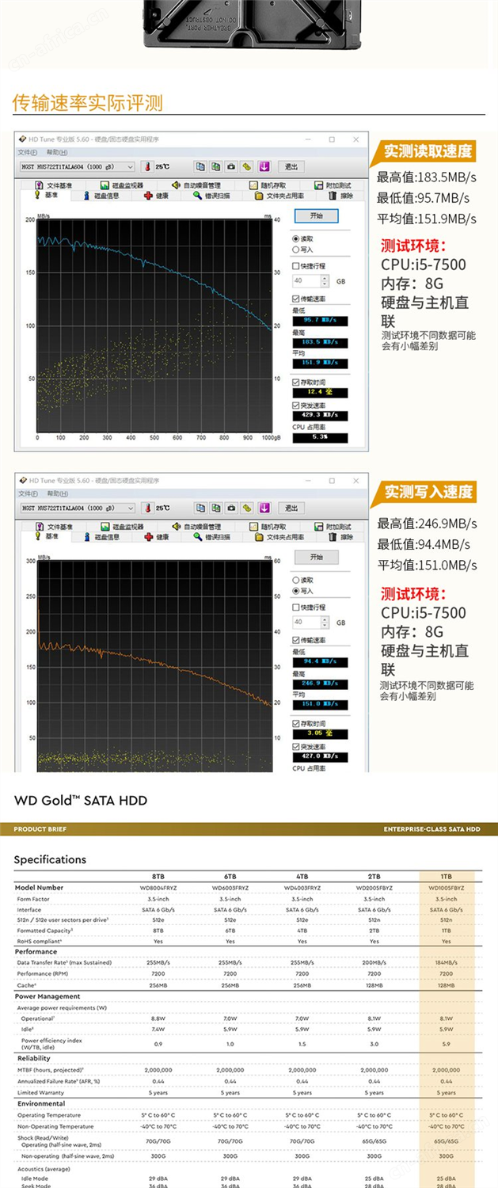This screenshot has height=1188, width=498.
Task: Click 40 GB spinner in read-test window
Action: click(311, 281)
